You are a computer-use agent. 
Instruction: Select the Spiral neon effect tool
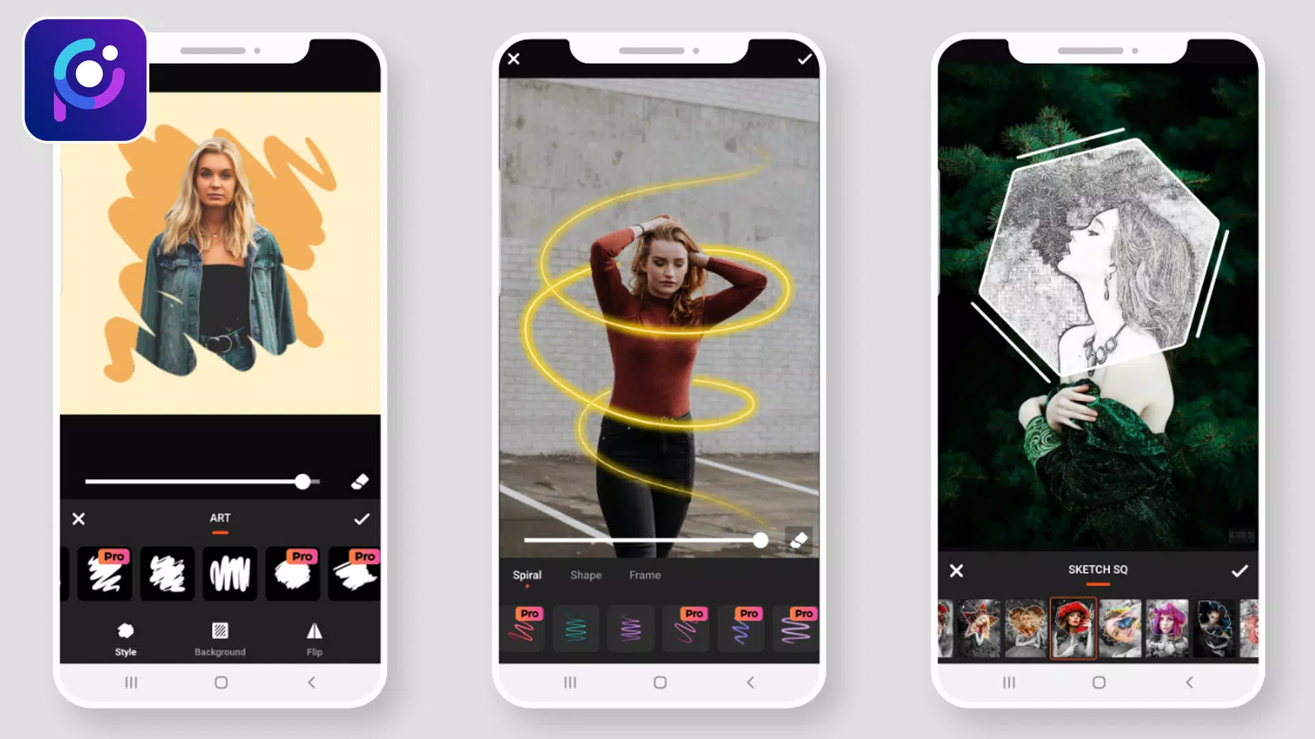(527, 575)
